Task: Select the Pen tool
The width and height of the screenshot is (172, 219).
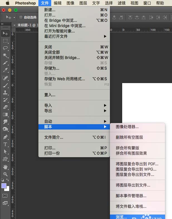Action: (x=5, y=137)
